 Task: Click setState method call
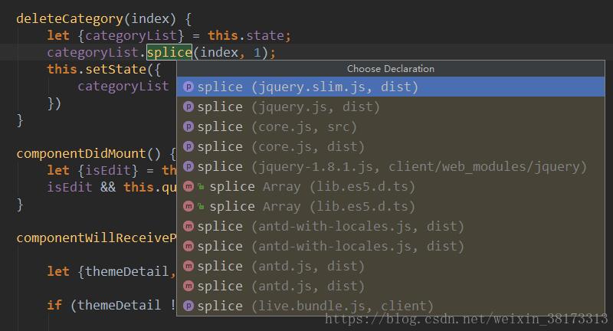pos(116,69)
